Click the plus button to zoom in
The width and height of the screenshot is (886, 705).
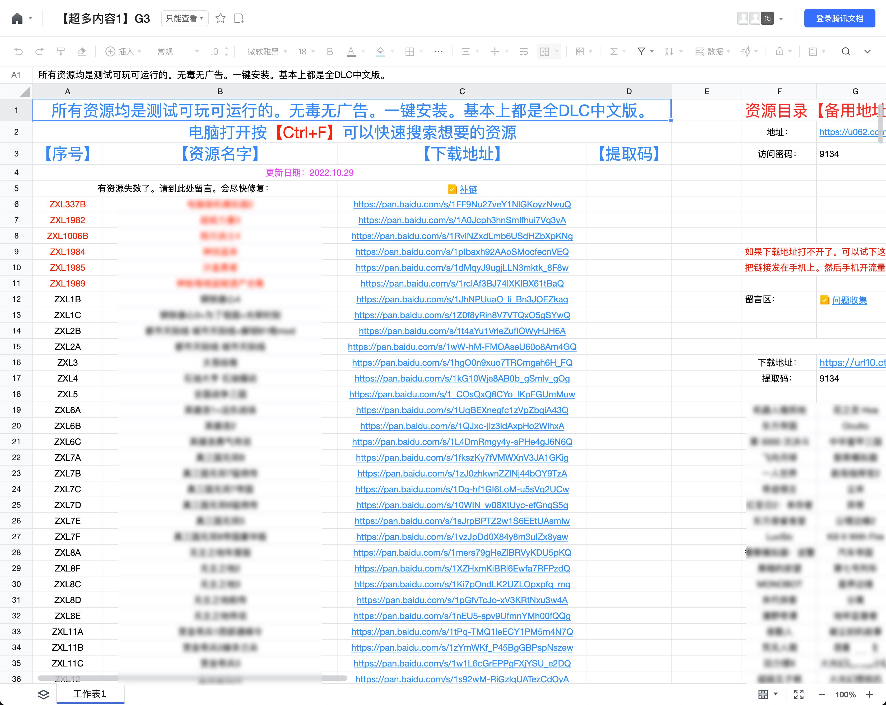(869, 694)
